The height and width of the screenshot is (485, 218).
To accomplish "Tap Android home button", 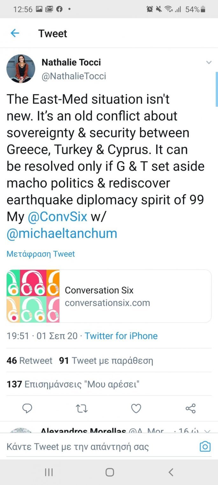I will 109,472.
